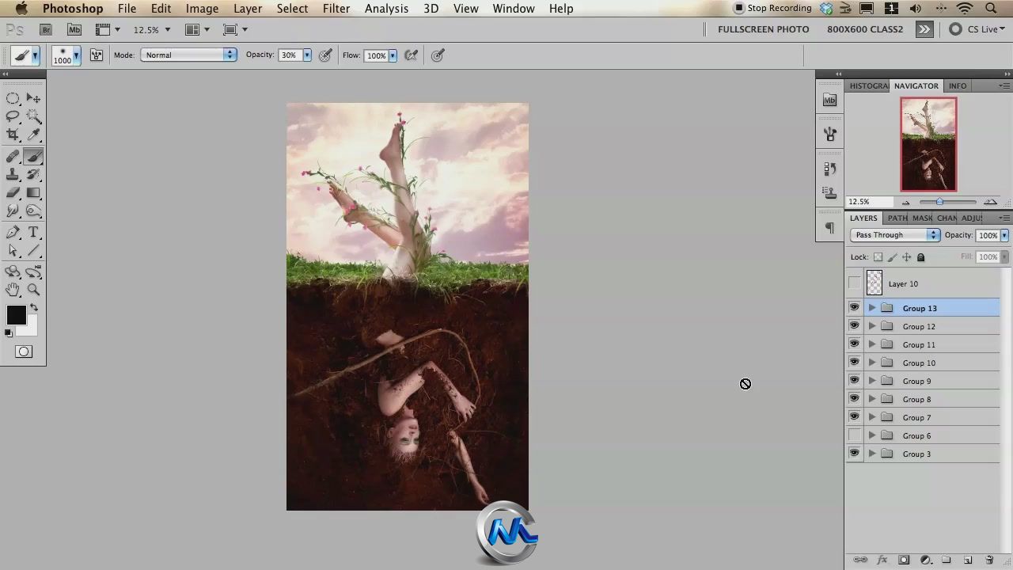1013x570 pixels.
Task: Select the Type tool
Action: click(x=33, y=233)
